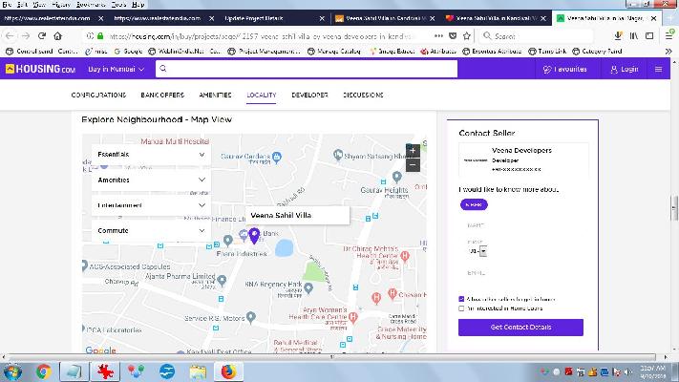Open the BANK OFFERS section tab
Image resolution: width=679 pixels, height=382 pixels.
(x=162, y=95)
